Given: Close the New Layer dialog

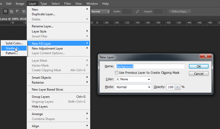Looking at the screenshot, I should point(206,56).
